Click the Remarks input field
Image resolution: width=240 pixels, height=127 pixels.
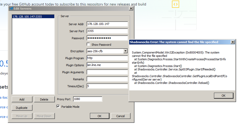pos(107,79)
